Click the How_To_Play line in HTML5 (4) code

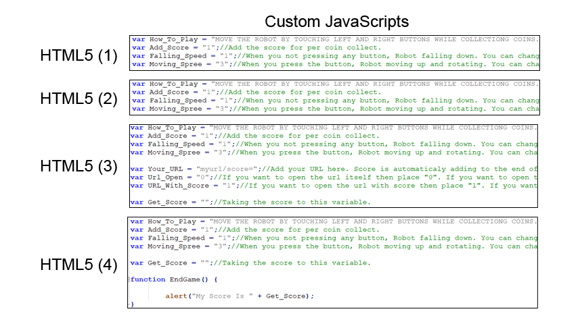coord(333,221)
